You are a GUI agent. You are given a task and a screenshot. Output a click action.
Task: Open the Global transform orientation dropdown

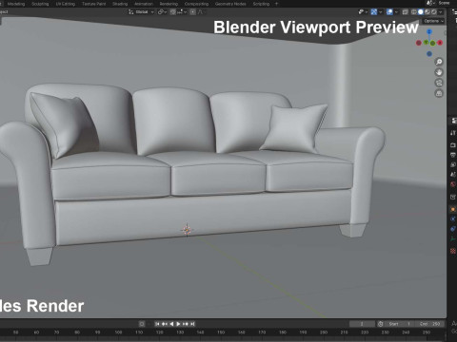click(141, 12)
